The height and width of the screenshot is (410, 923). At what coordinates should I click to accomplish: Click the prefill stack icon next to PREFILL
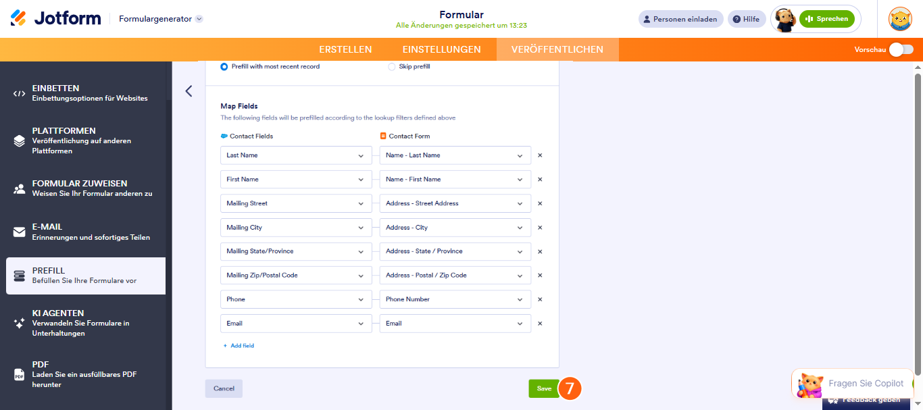coord(19,276)
